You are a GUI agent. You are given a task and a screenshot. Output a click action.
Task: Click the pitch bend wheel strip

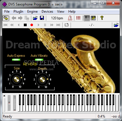point(9,103)
